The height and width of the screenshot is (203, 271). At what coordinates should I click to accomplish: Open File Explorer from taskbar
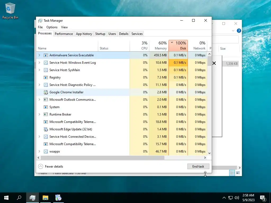pos(46,198)
